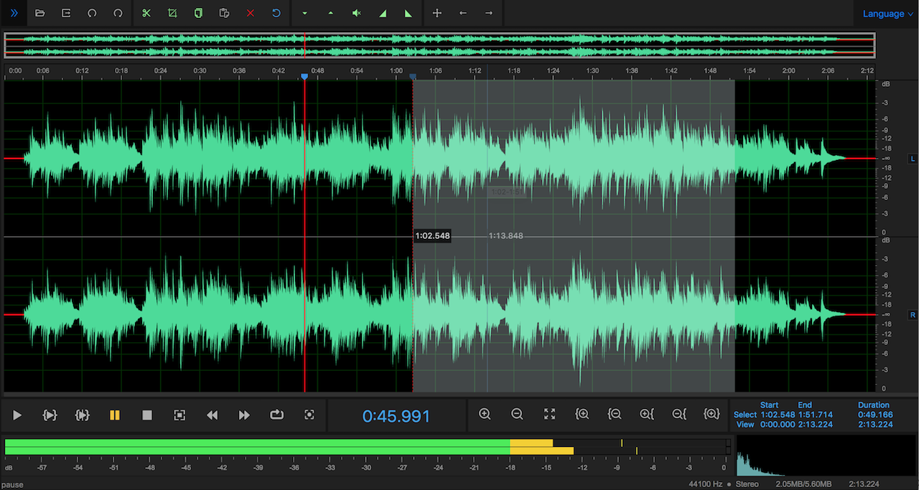The height and width of the screenshot is (490, 919).
Task: Click the export file icon
Action: click(66, 13)
